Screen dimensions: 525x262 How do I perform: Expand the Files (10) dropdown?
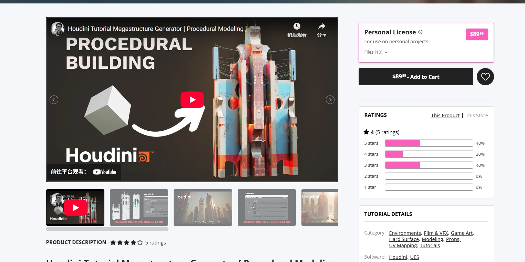pyautogui.click(x=376, y=52)
